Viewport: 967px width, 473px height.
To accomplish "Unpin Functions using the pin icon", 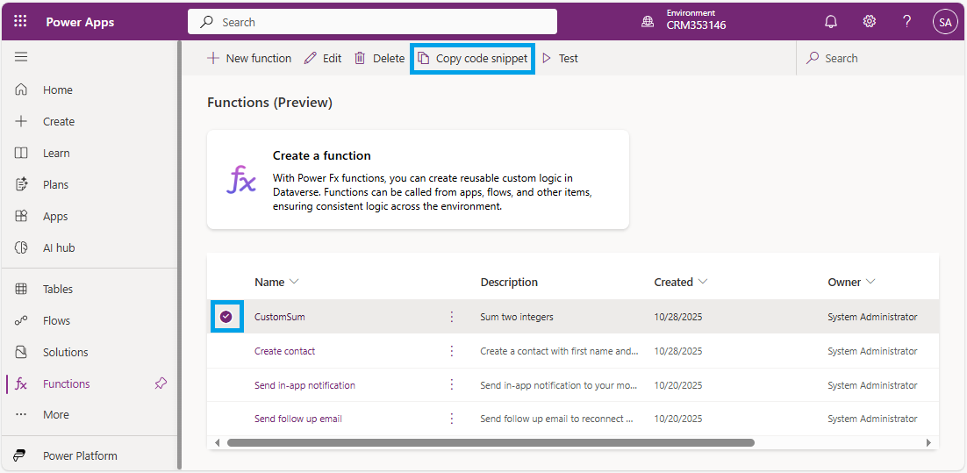I will tap(161, 383).
